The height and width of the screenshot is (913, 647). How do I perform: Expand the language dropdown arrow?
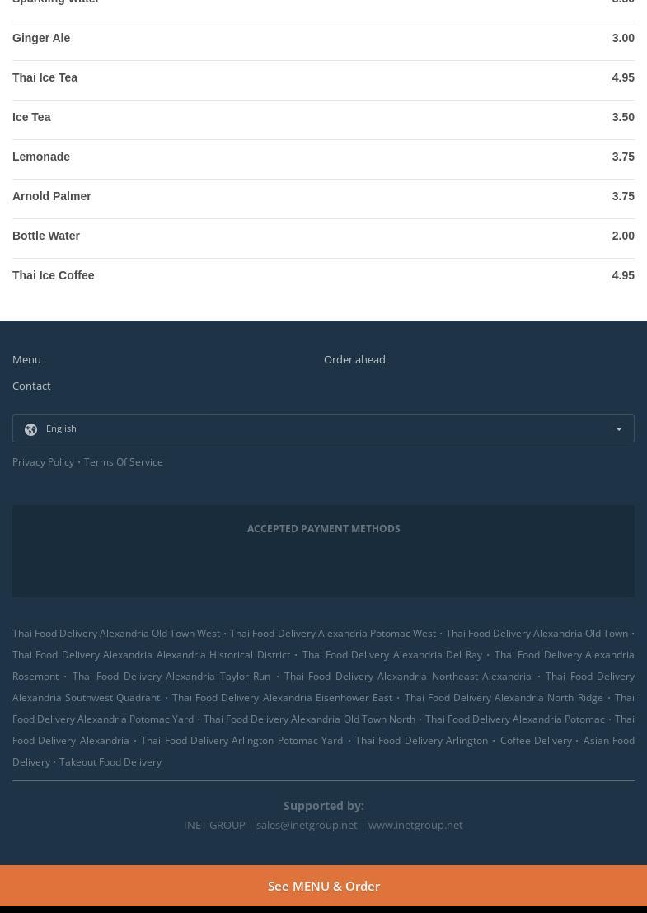[x=619, y=429]
